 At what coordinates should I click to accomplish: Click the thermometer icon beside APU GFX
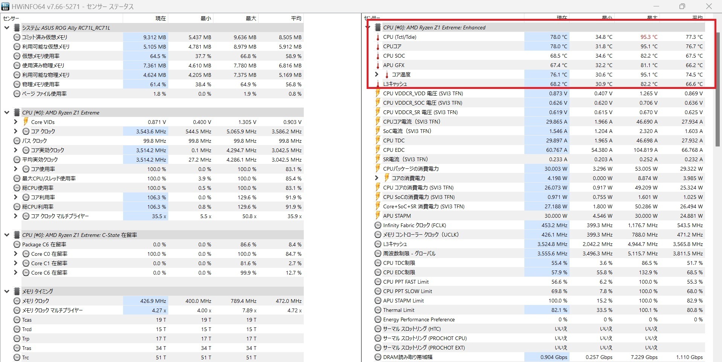378,65
